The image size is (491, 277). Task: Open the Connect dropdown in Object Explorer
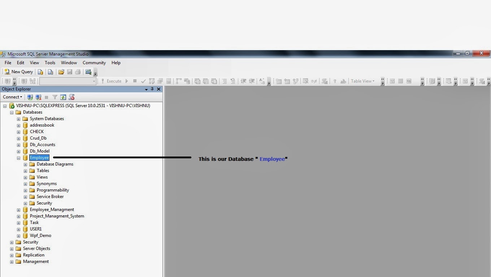13,97
